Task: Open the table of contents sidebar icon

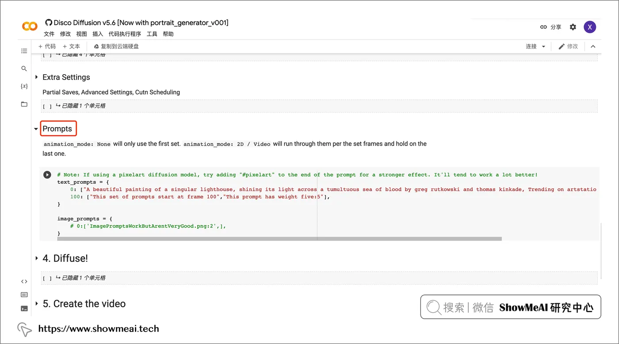Action: coord(24,51)
